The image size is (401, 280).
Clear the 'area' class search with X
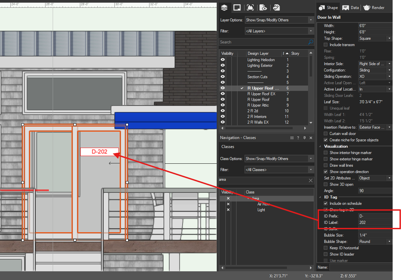click(311, 180)
